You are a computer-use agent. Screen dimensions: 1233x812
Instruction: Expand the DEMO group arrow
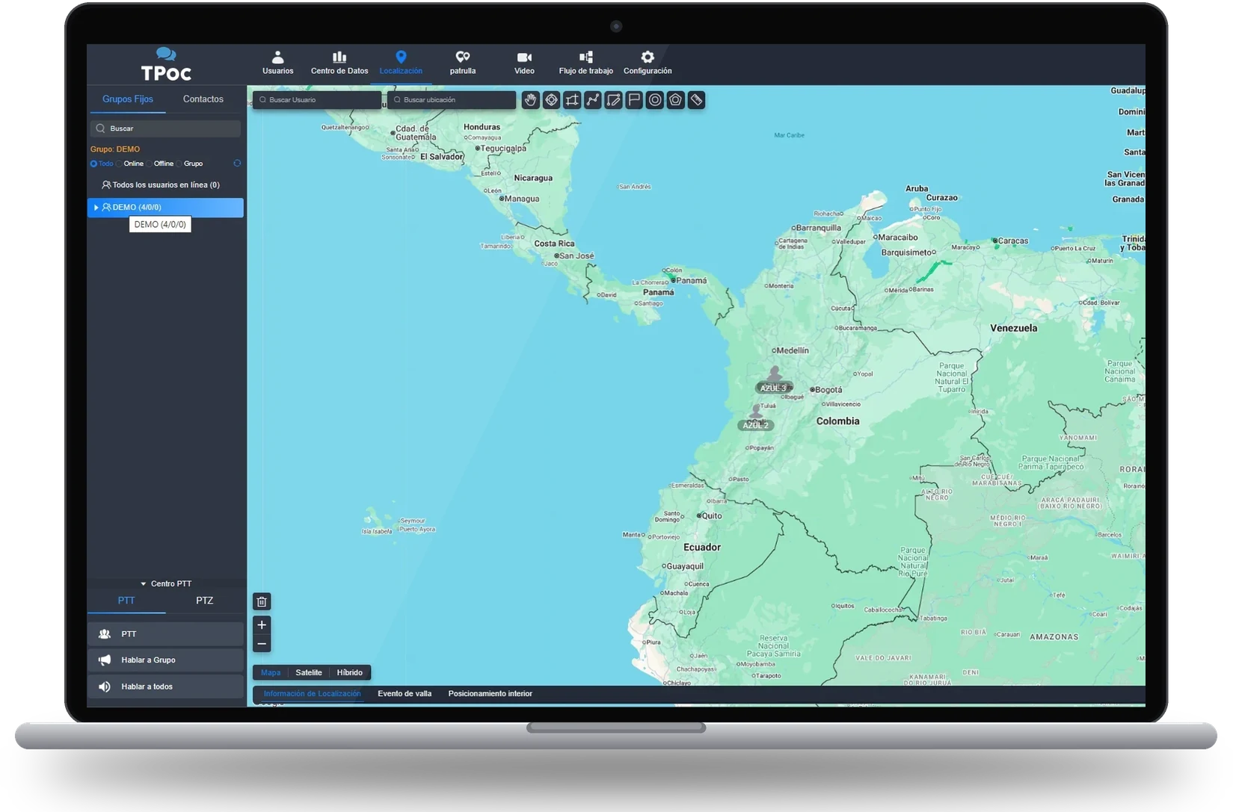click(x=96, y=208)
